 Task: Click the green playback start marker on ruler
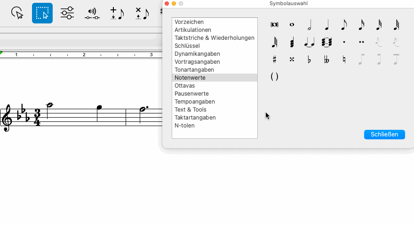(1, 53)
